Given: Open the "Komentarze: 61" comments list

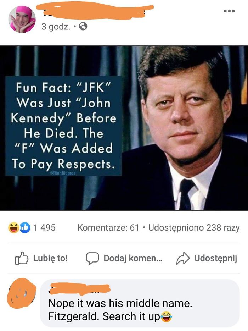Looking at the screenshot, I should point(108,227).
